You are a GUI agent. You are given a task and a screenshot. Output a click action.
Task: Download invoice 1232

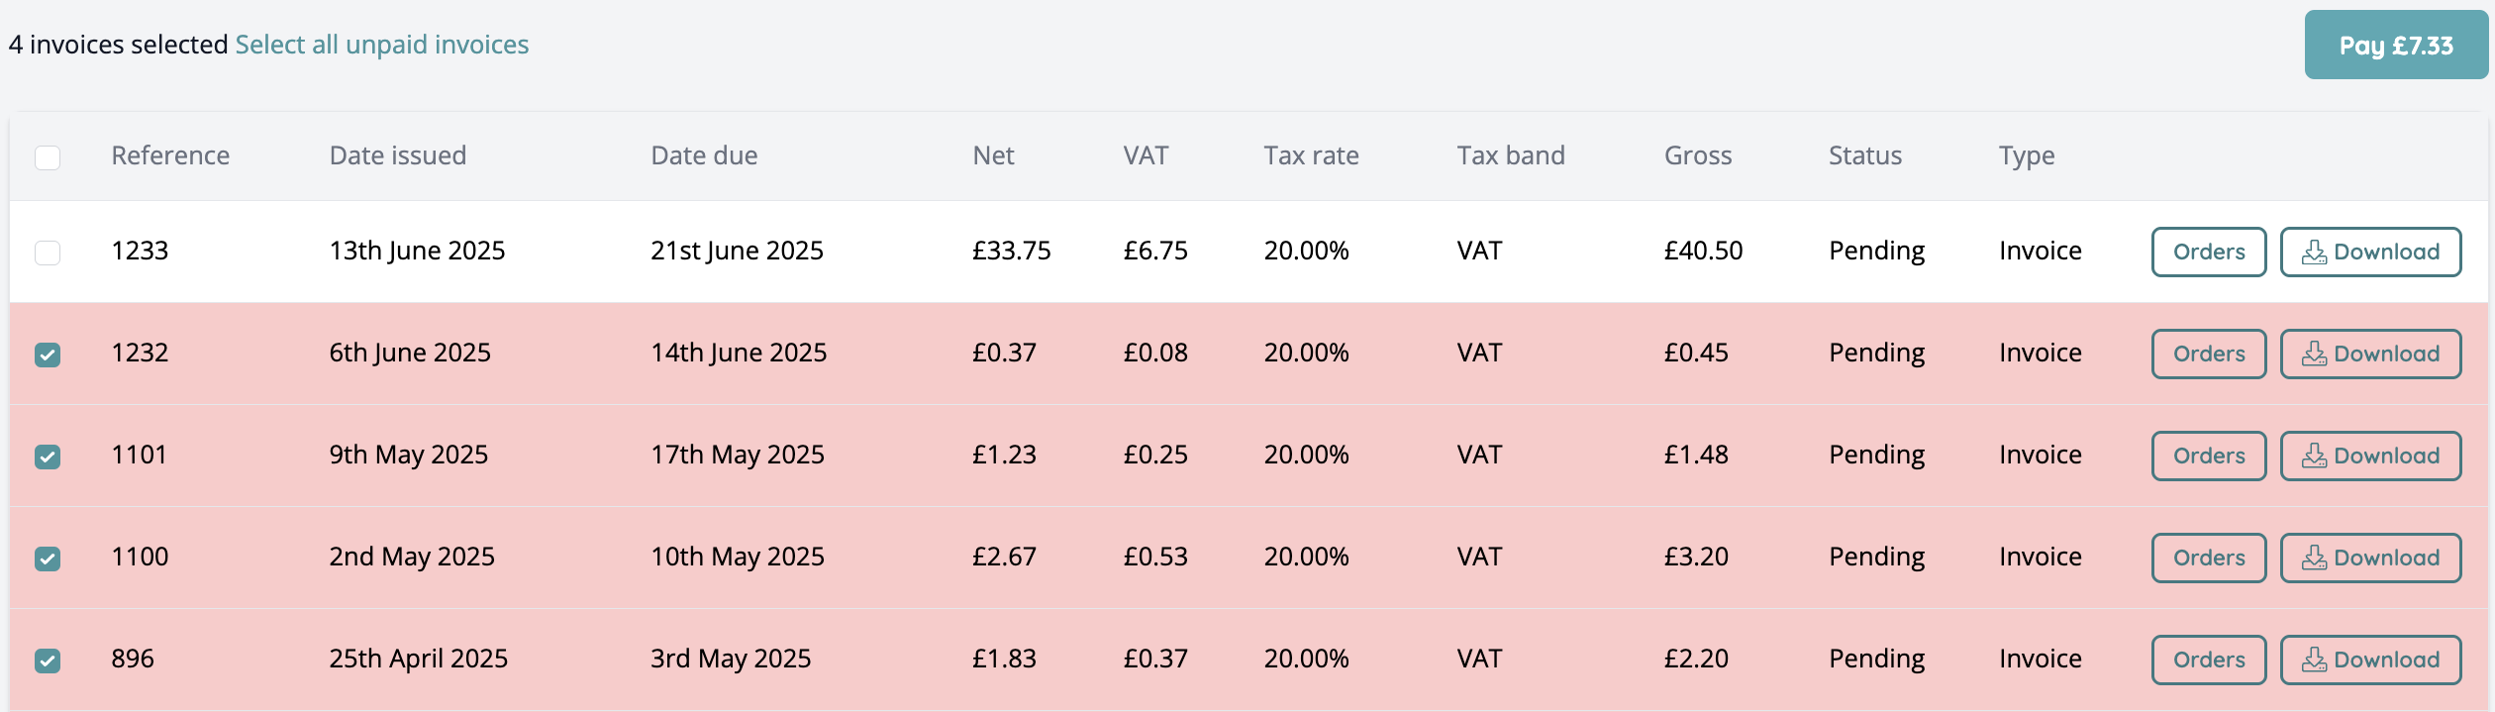(2370, 355)
